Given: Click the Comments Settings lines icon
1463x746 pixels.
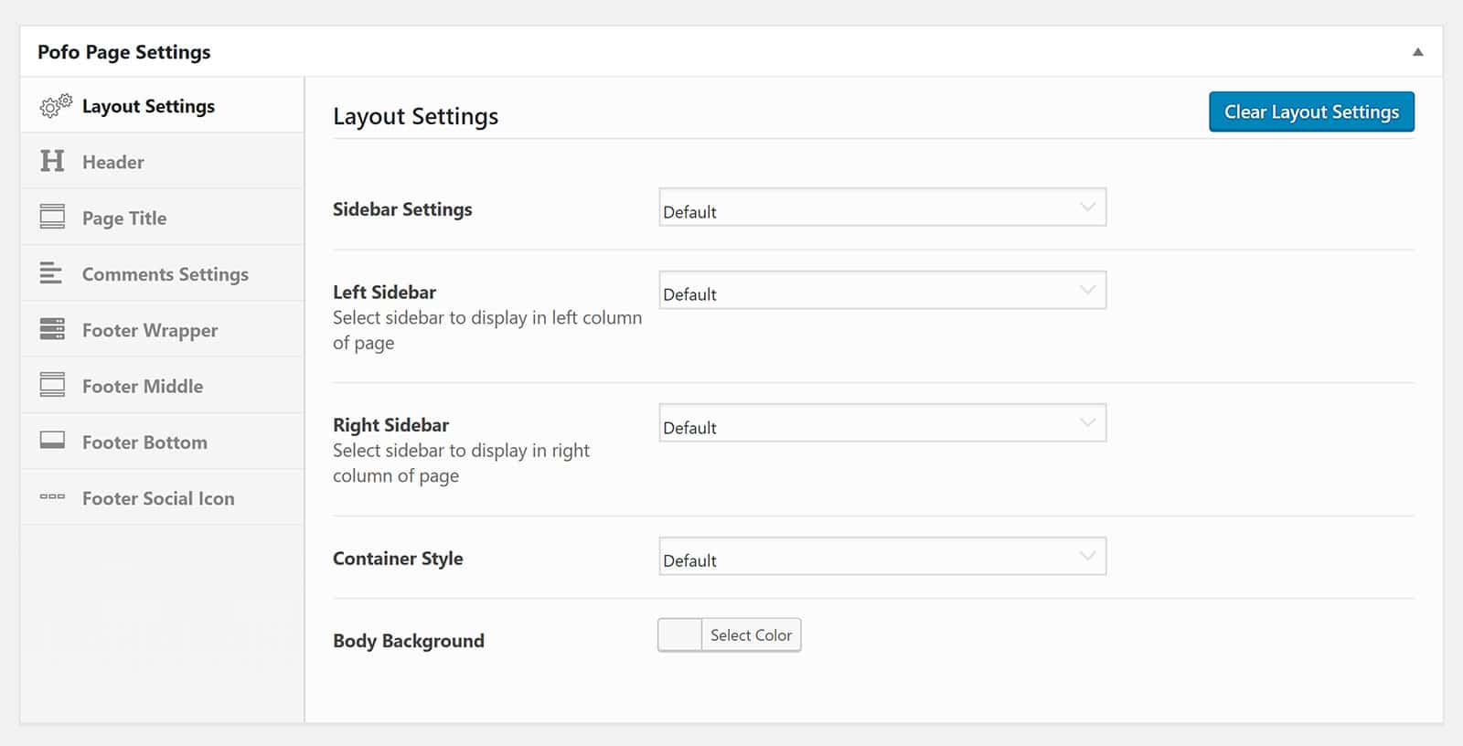Looking at the screenshot, I should 51,273.
